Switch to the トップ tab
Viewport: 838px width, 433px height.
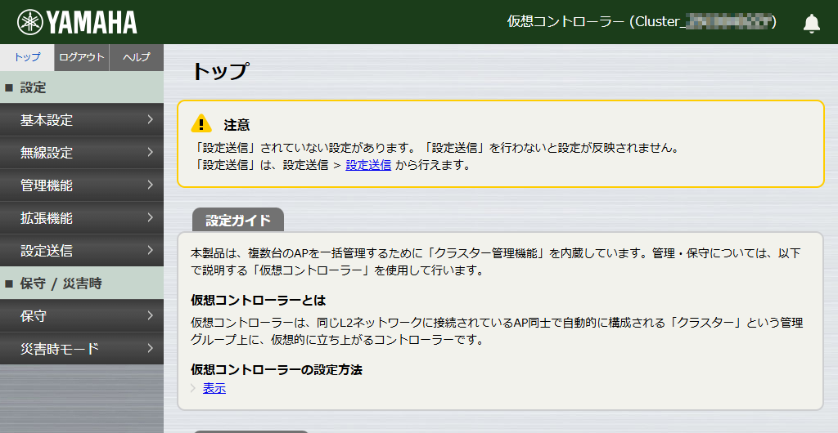[x=27, y=57]
